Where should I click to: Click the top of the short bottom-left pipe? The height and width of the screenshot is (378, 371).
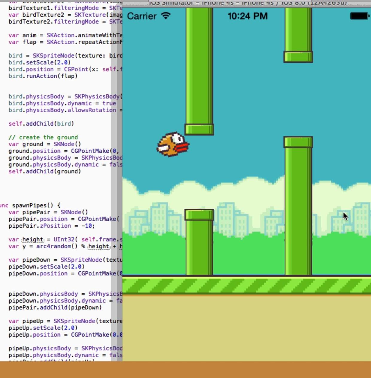coord(199,215)
